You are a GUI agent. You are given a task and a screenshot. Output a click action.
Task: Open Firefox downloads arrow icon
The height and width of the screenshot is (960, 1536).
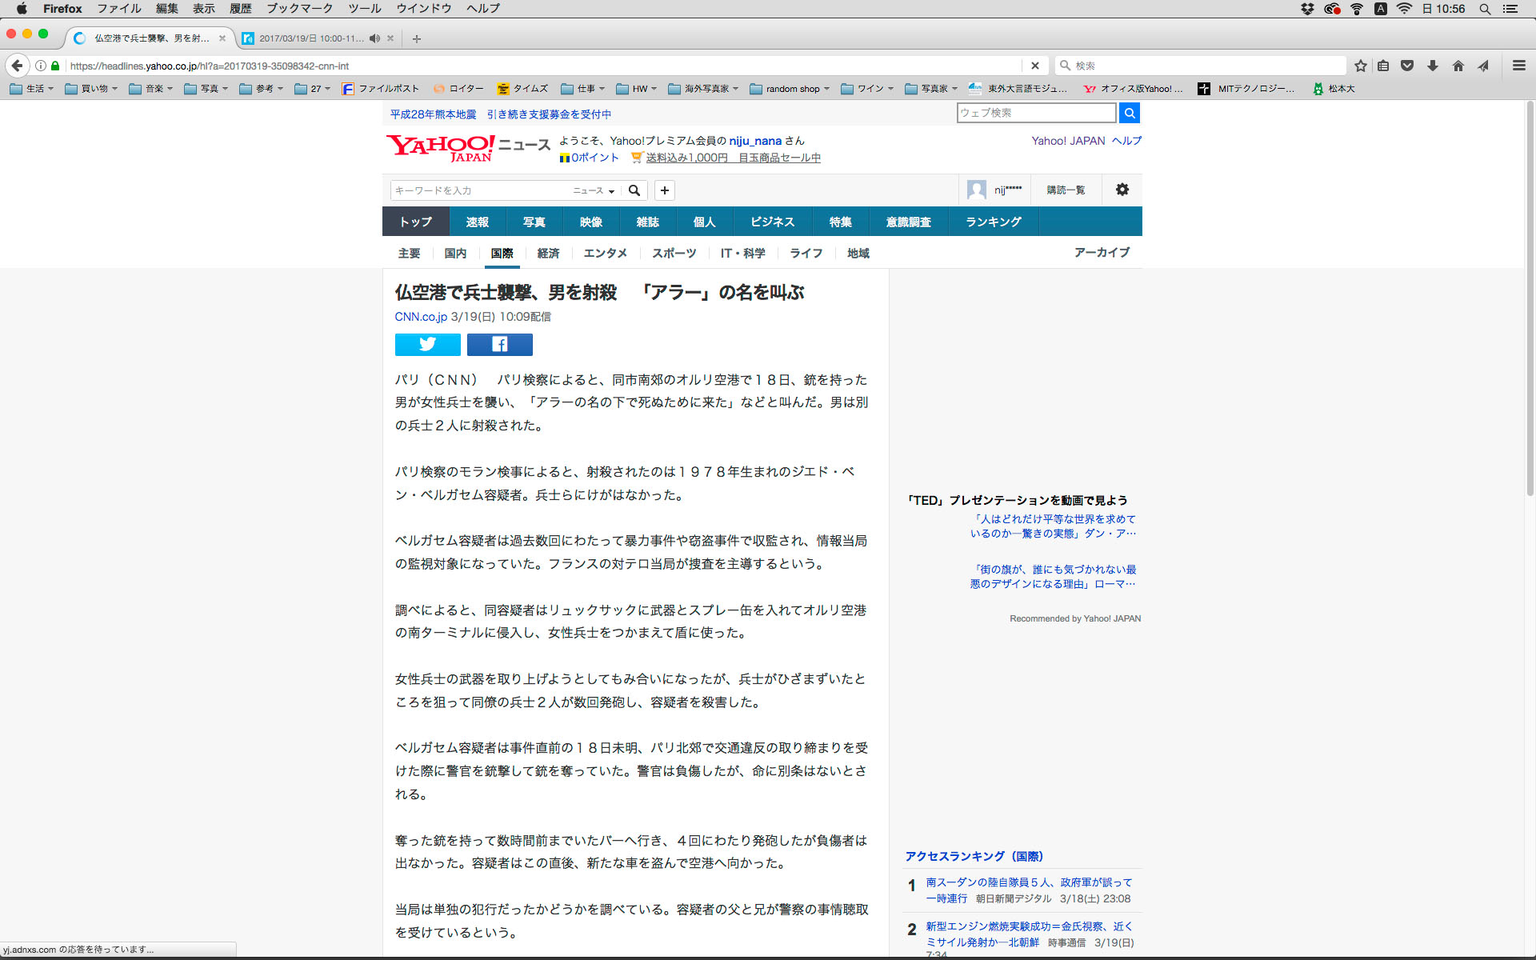[x=1433, y=66]
